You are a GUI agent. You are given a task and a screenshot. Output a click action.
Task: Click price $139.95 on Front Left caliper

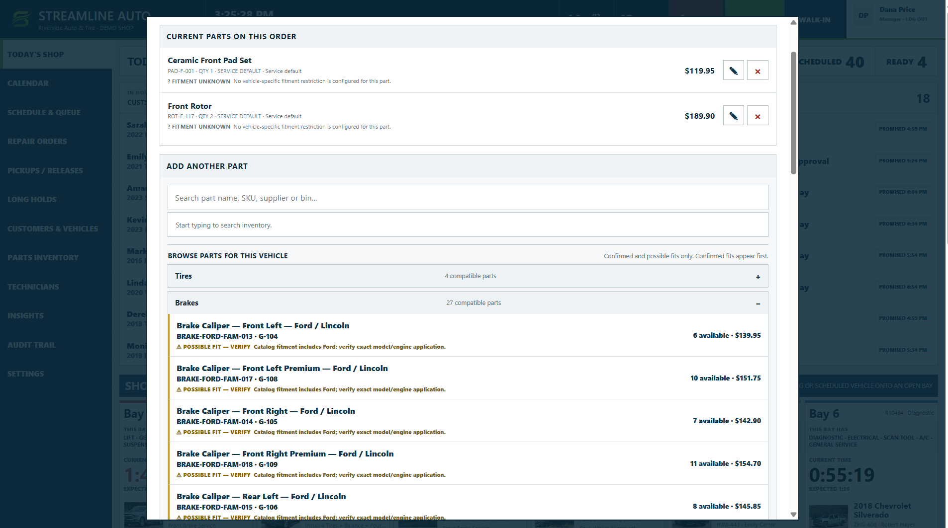pyautogui.click(x=748, y=336)
